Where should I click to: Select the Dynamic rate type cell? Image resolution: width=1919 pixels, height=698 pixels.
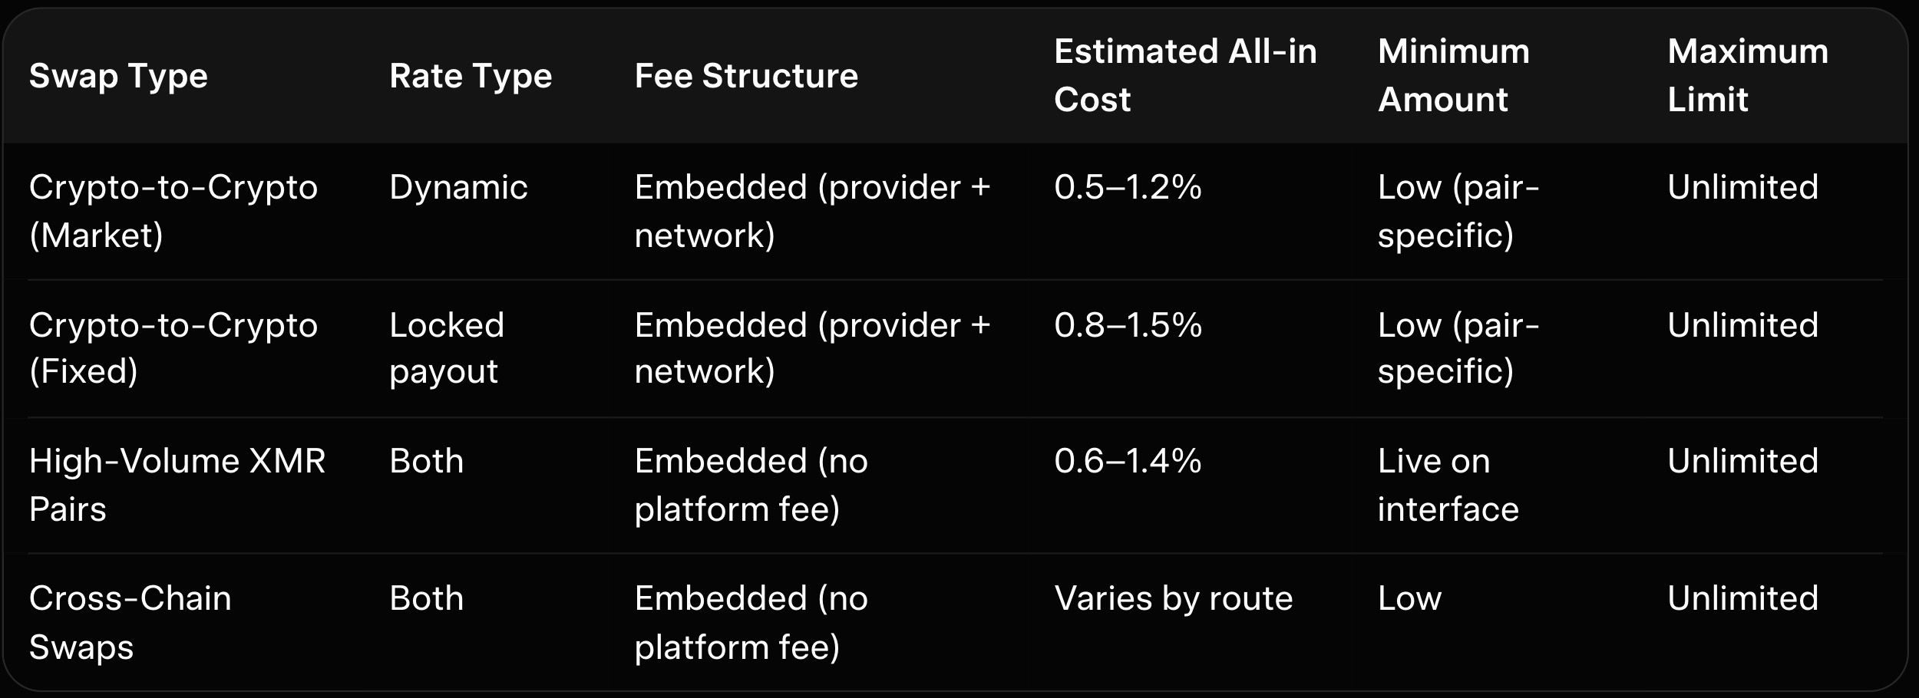tap(458, 188)
